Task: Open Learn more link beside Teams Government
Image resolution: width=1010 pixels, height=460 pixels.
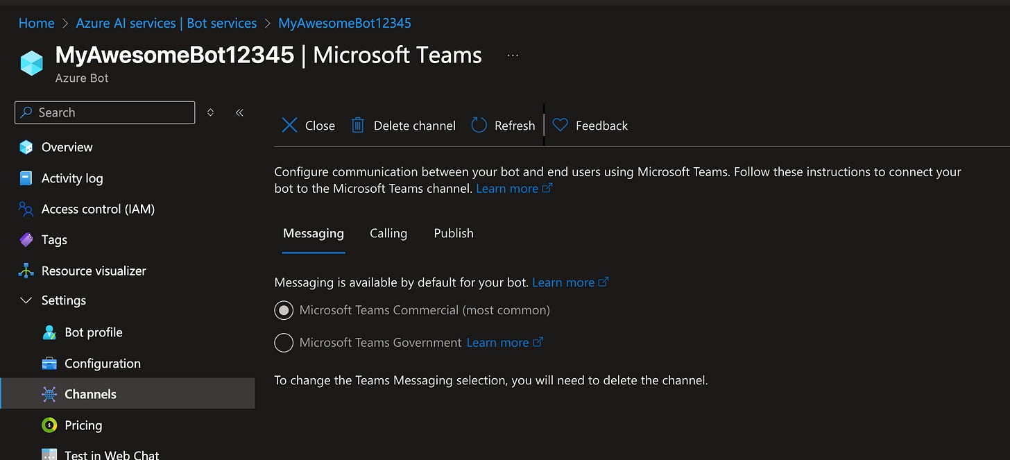Action: [505, 343]
